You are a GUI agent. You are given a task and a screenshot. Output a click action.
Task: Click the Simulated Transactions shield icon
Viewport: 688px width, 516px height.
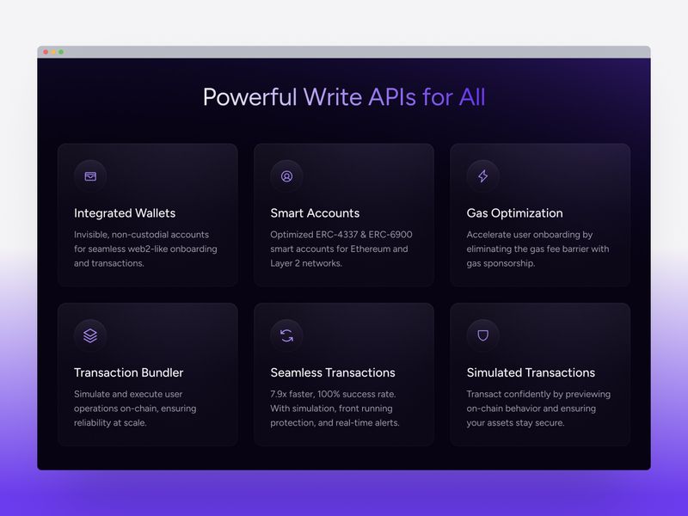pyautogui.click(x=482, y=335)
